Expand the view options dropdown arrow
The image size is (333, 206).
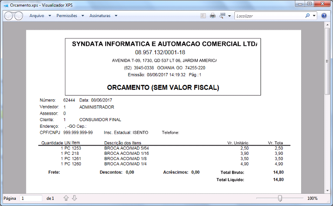click(230, 16)
